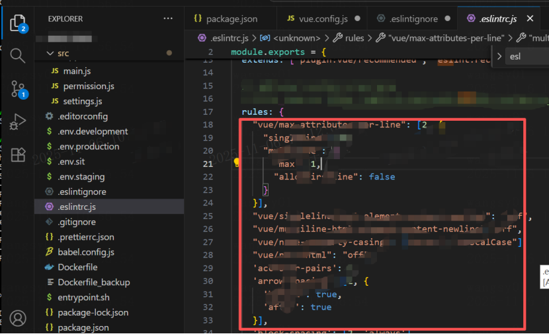Open entrypoint.sh file
Viewport: 549px width, 334px height.
coord(83,297)
